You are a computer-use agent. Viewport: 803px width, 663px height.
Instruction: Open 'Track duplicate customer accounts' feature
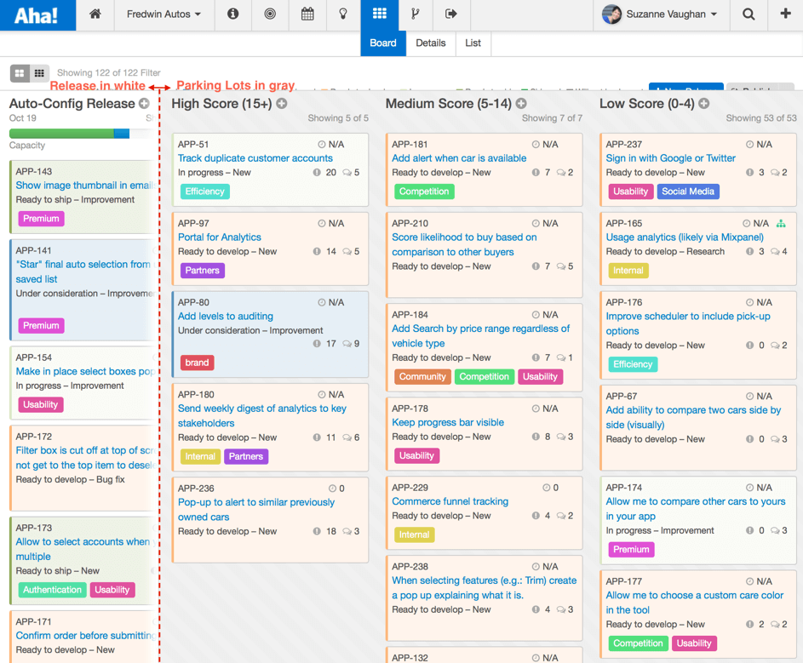tap(255, 158)
